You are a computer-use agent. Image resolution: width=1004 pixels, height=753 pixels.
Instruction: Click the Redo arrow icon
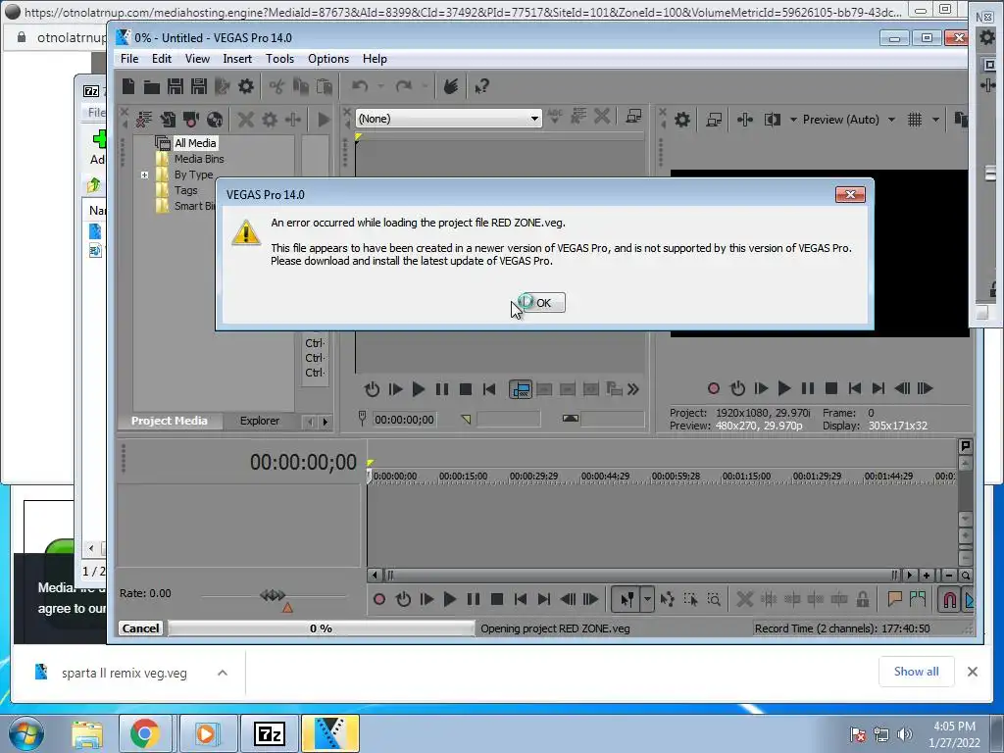pos(403,86)
